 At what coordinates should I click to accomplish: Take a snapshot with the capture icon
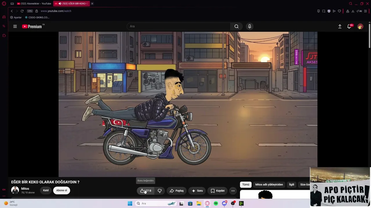(x=323, y=11)
